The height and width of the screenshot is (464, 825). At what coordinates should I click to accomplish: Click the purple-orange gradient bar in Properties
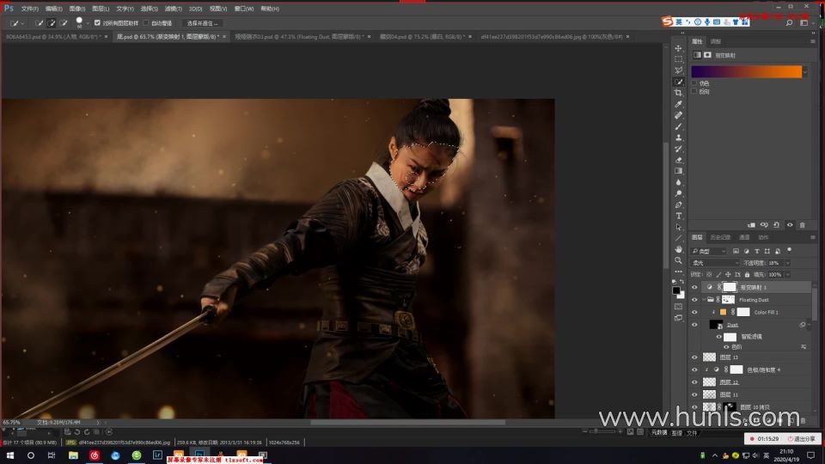click(746, 71)
